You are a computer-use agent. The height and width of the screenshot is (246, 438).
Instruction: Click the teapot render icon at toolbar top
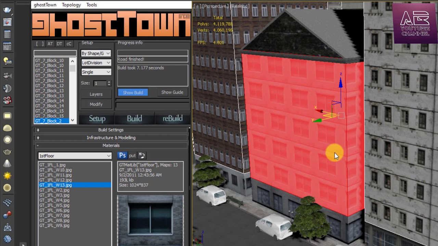point(7,10)
